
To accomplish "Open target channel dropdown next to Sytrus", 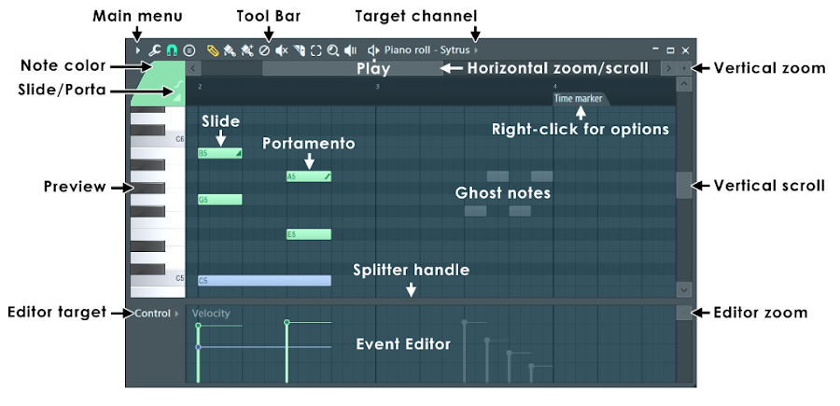I will 476,50.
